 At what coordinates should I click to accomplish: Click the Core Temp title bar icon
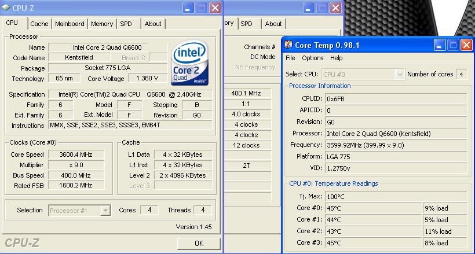point(288,45)
